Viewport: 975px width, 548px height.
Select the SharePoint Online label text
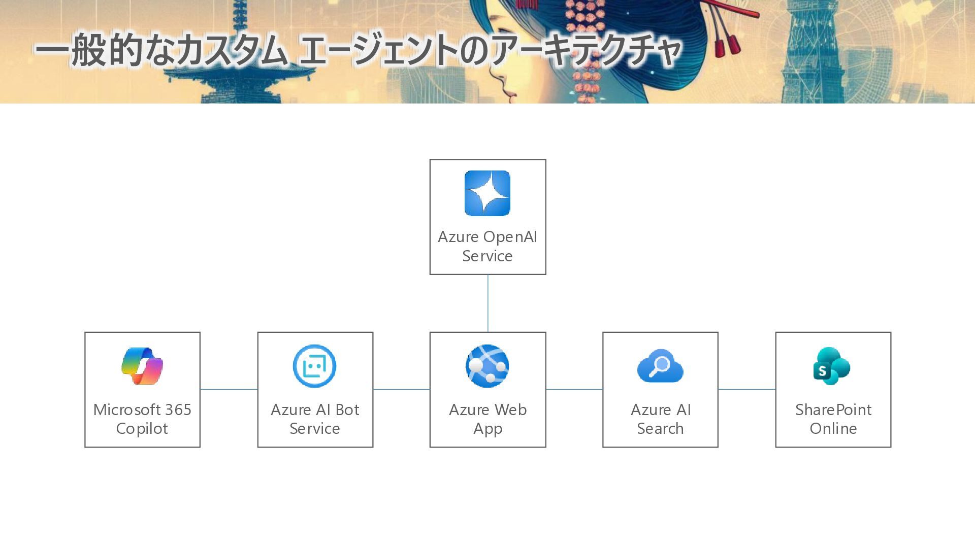[833, 419]
